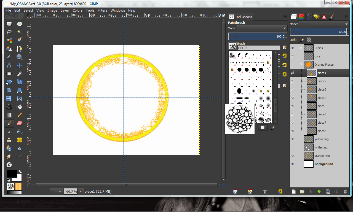Click the black foreground color swatch
Screen dimensions: 353x212
tap(12, 174)
